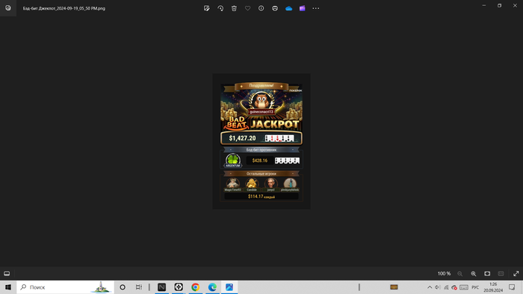Click the cloud sync error tray icon
523x294 pixels.
(x=454, y=287)
